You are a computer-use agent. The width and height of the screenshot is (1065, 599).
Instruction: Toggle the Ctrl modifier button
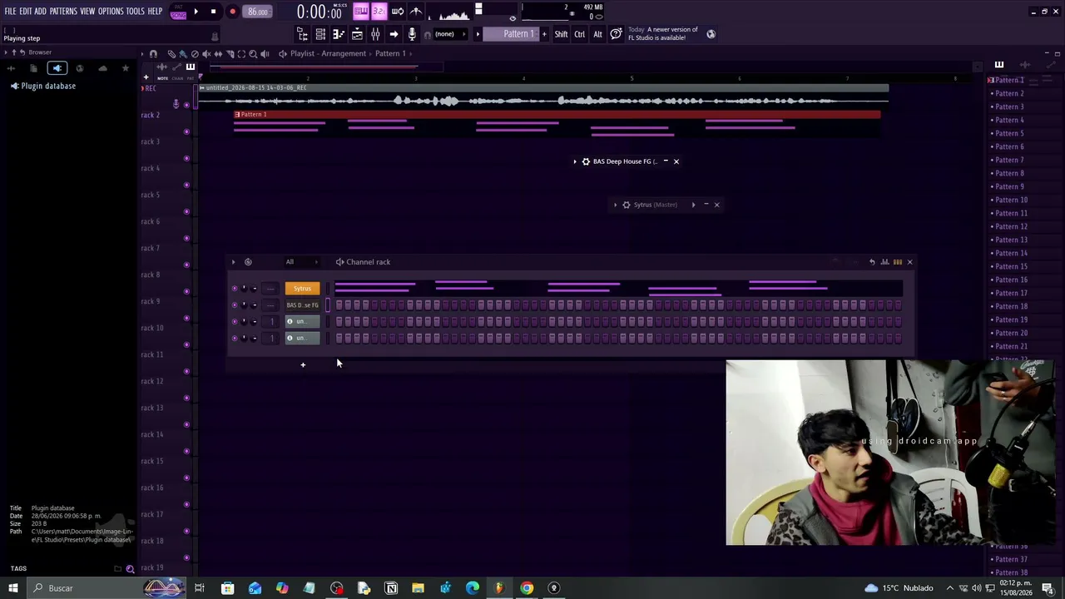click(579, 34)
